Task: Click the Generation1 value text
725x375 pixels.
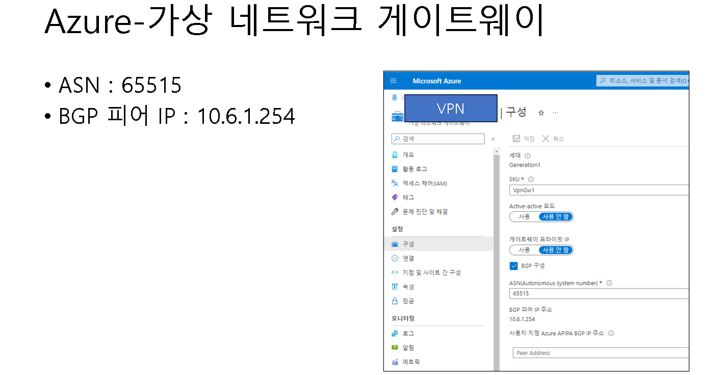Action: click(525, 165)
